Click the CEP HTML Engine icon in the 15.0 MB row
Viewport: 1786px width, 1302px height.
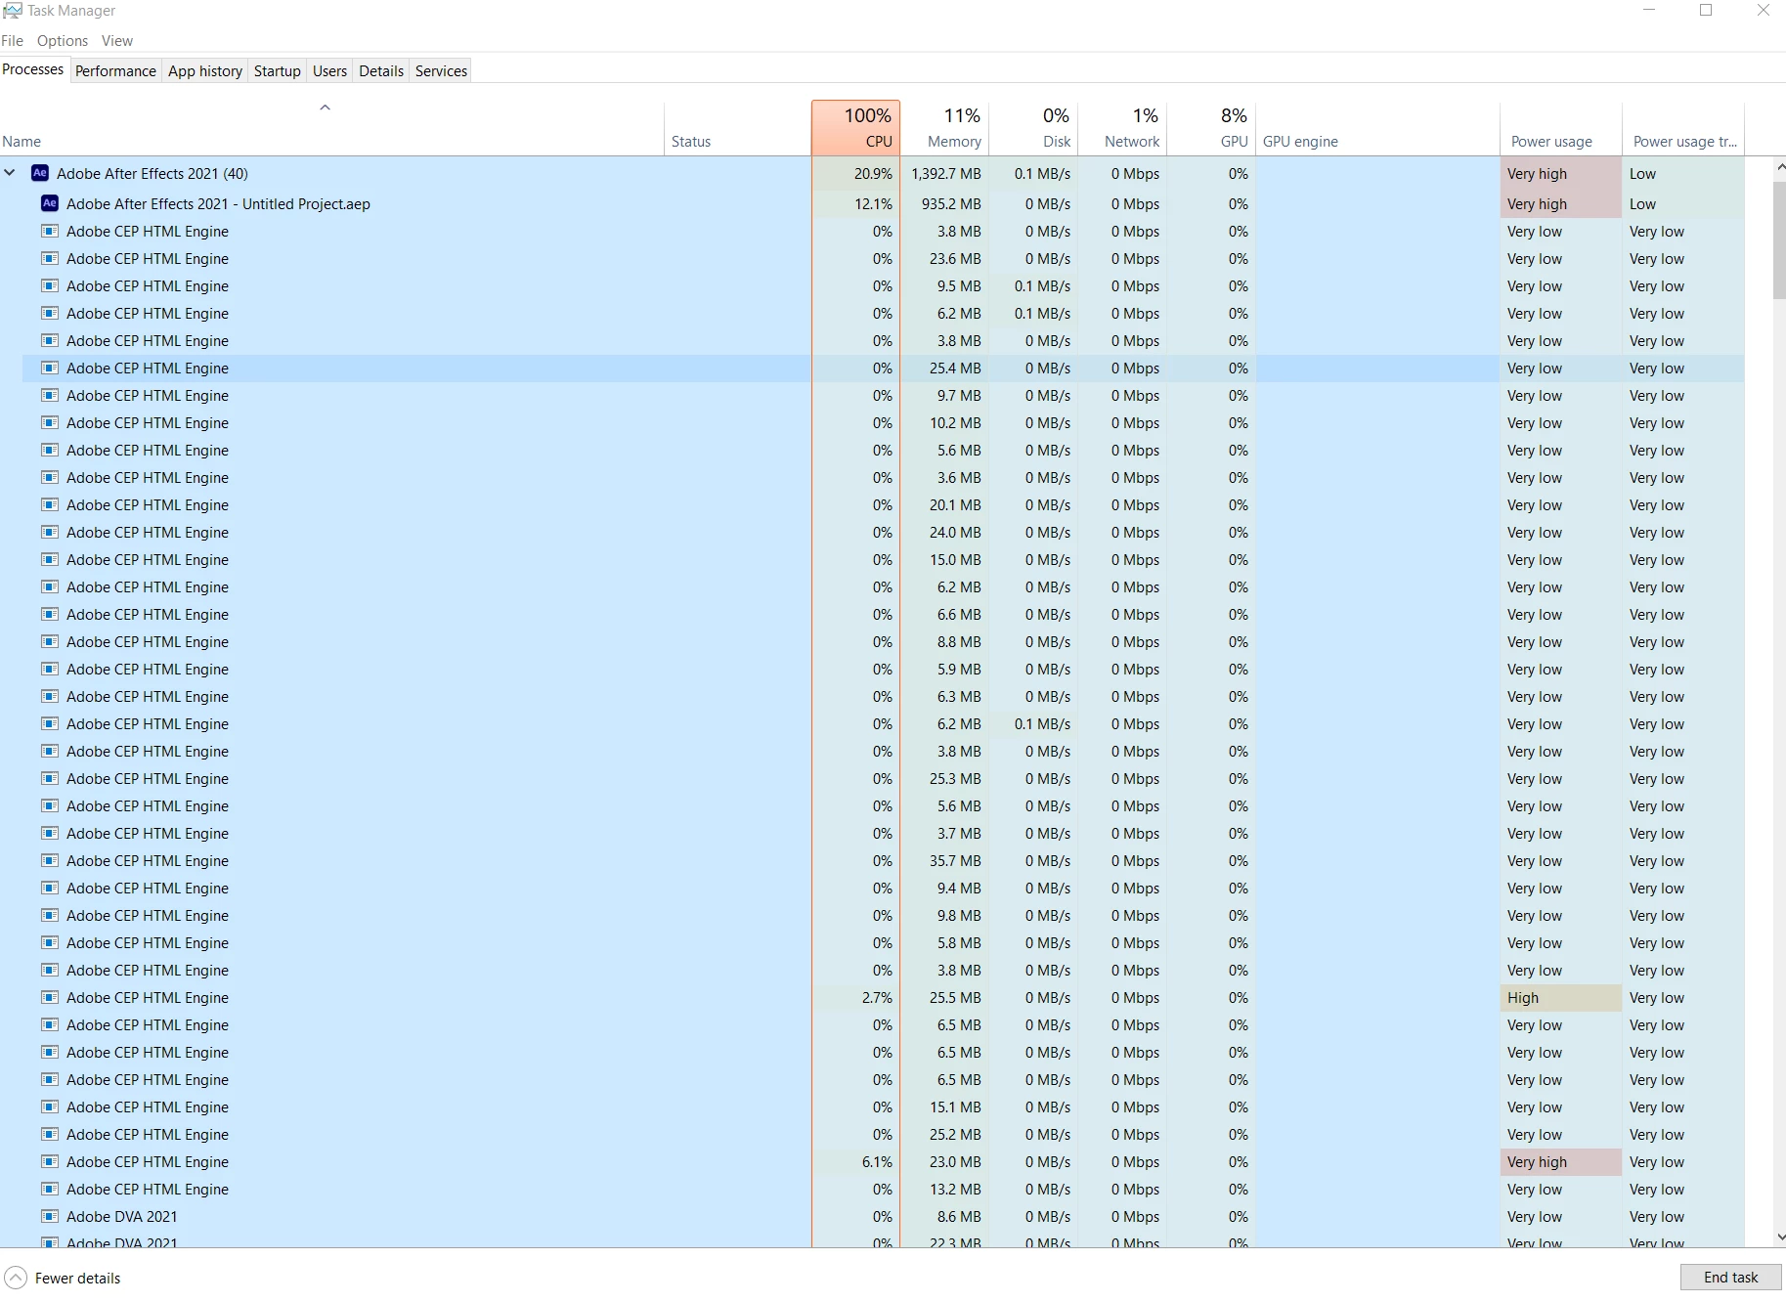click(49, 560)
